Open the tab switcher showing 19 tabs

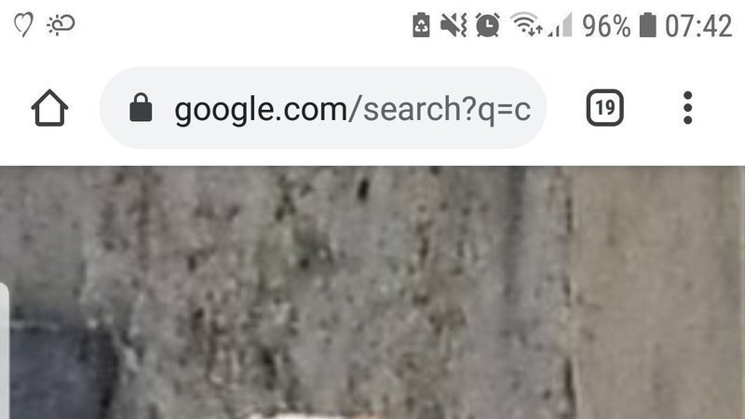click(604, 108)
